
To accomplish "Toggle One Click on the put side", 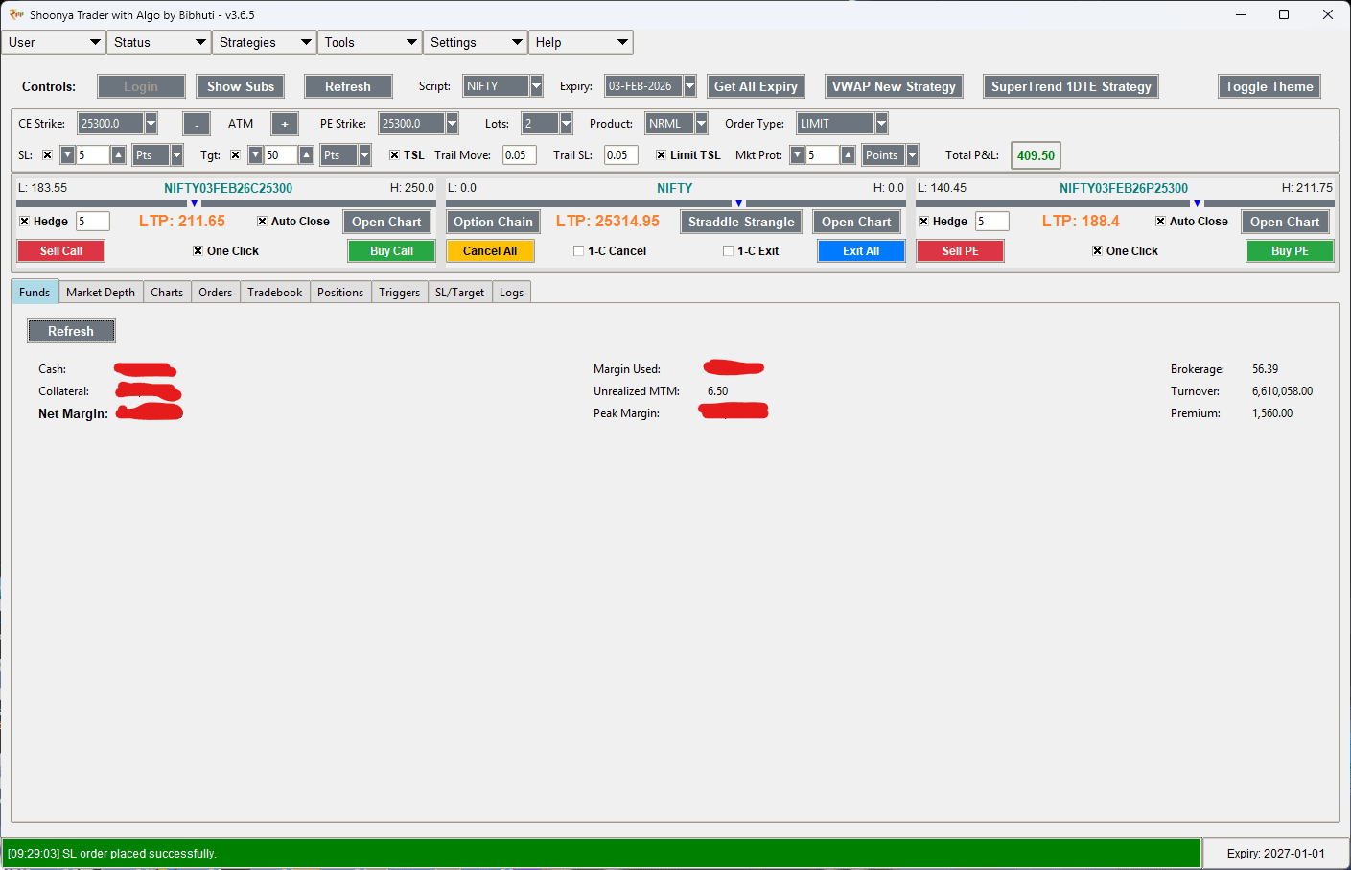I will pyautogui.click(x=1096, y=250).
